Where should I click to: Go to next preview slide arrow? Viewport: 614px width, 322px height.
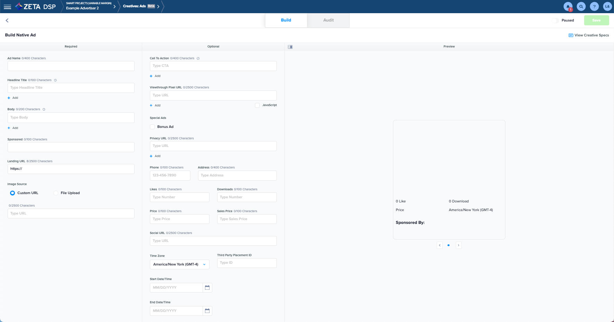click(x=458, y=245)
